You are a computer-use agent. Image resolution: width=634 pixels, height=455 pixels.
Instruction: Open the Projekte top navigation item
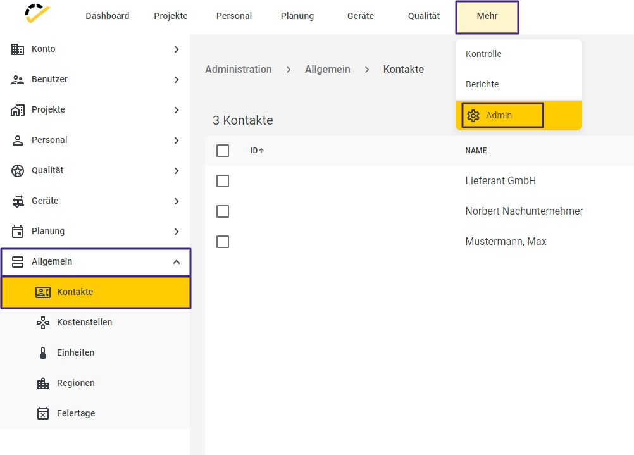pyautogui.click(x=171, y=16)
